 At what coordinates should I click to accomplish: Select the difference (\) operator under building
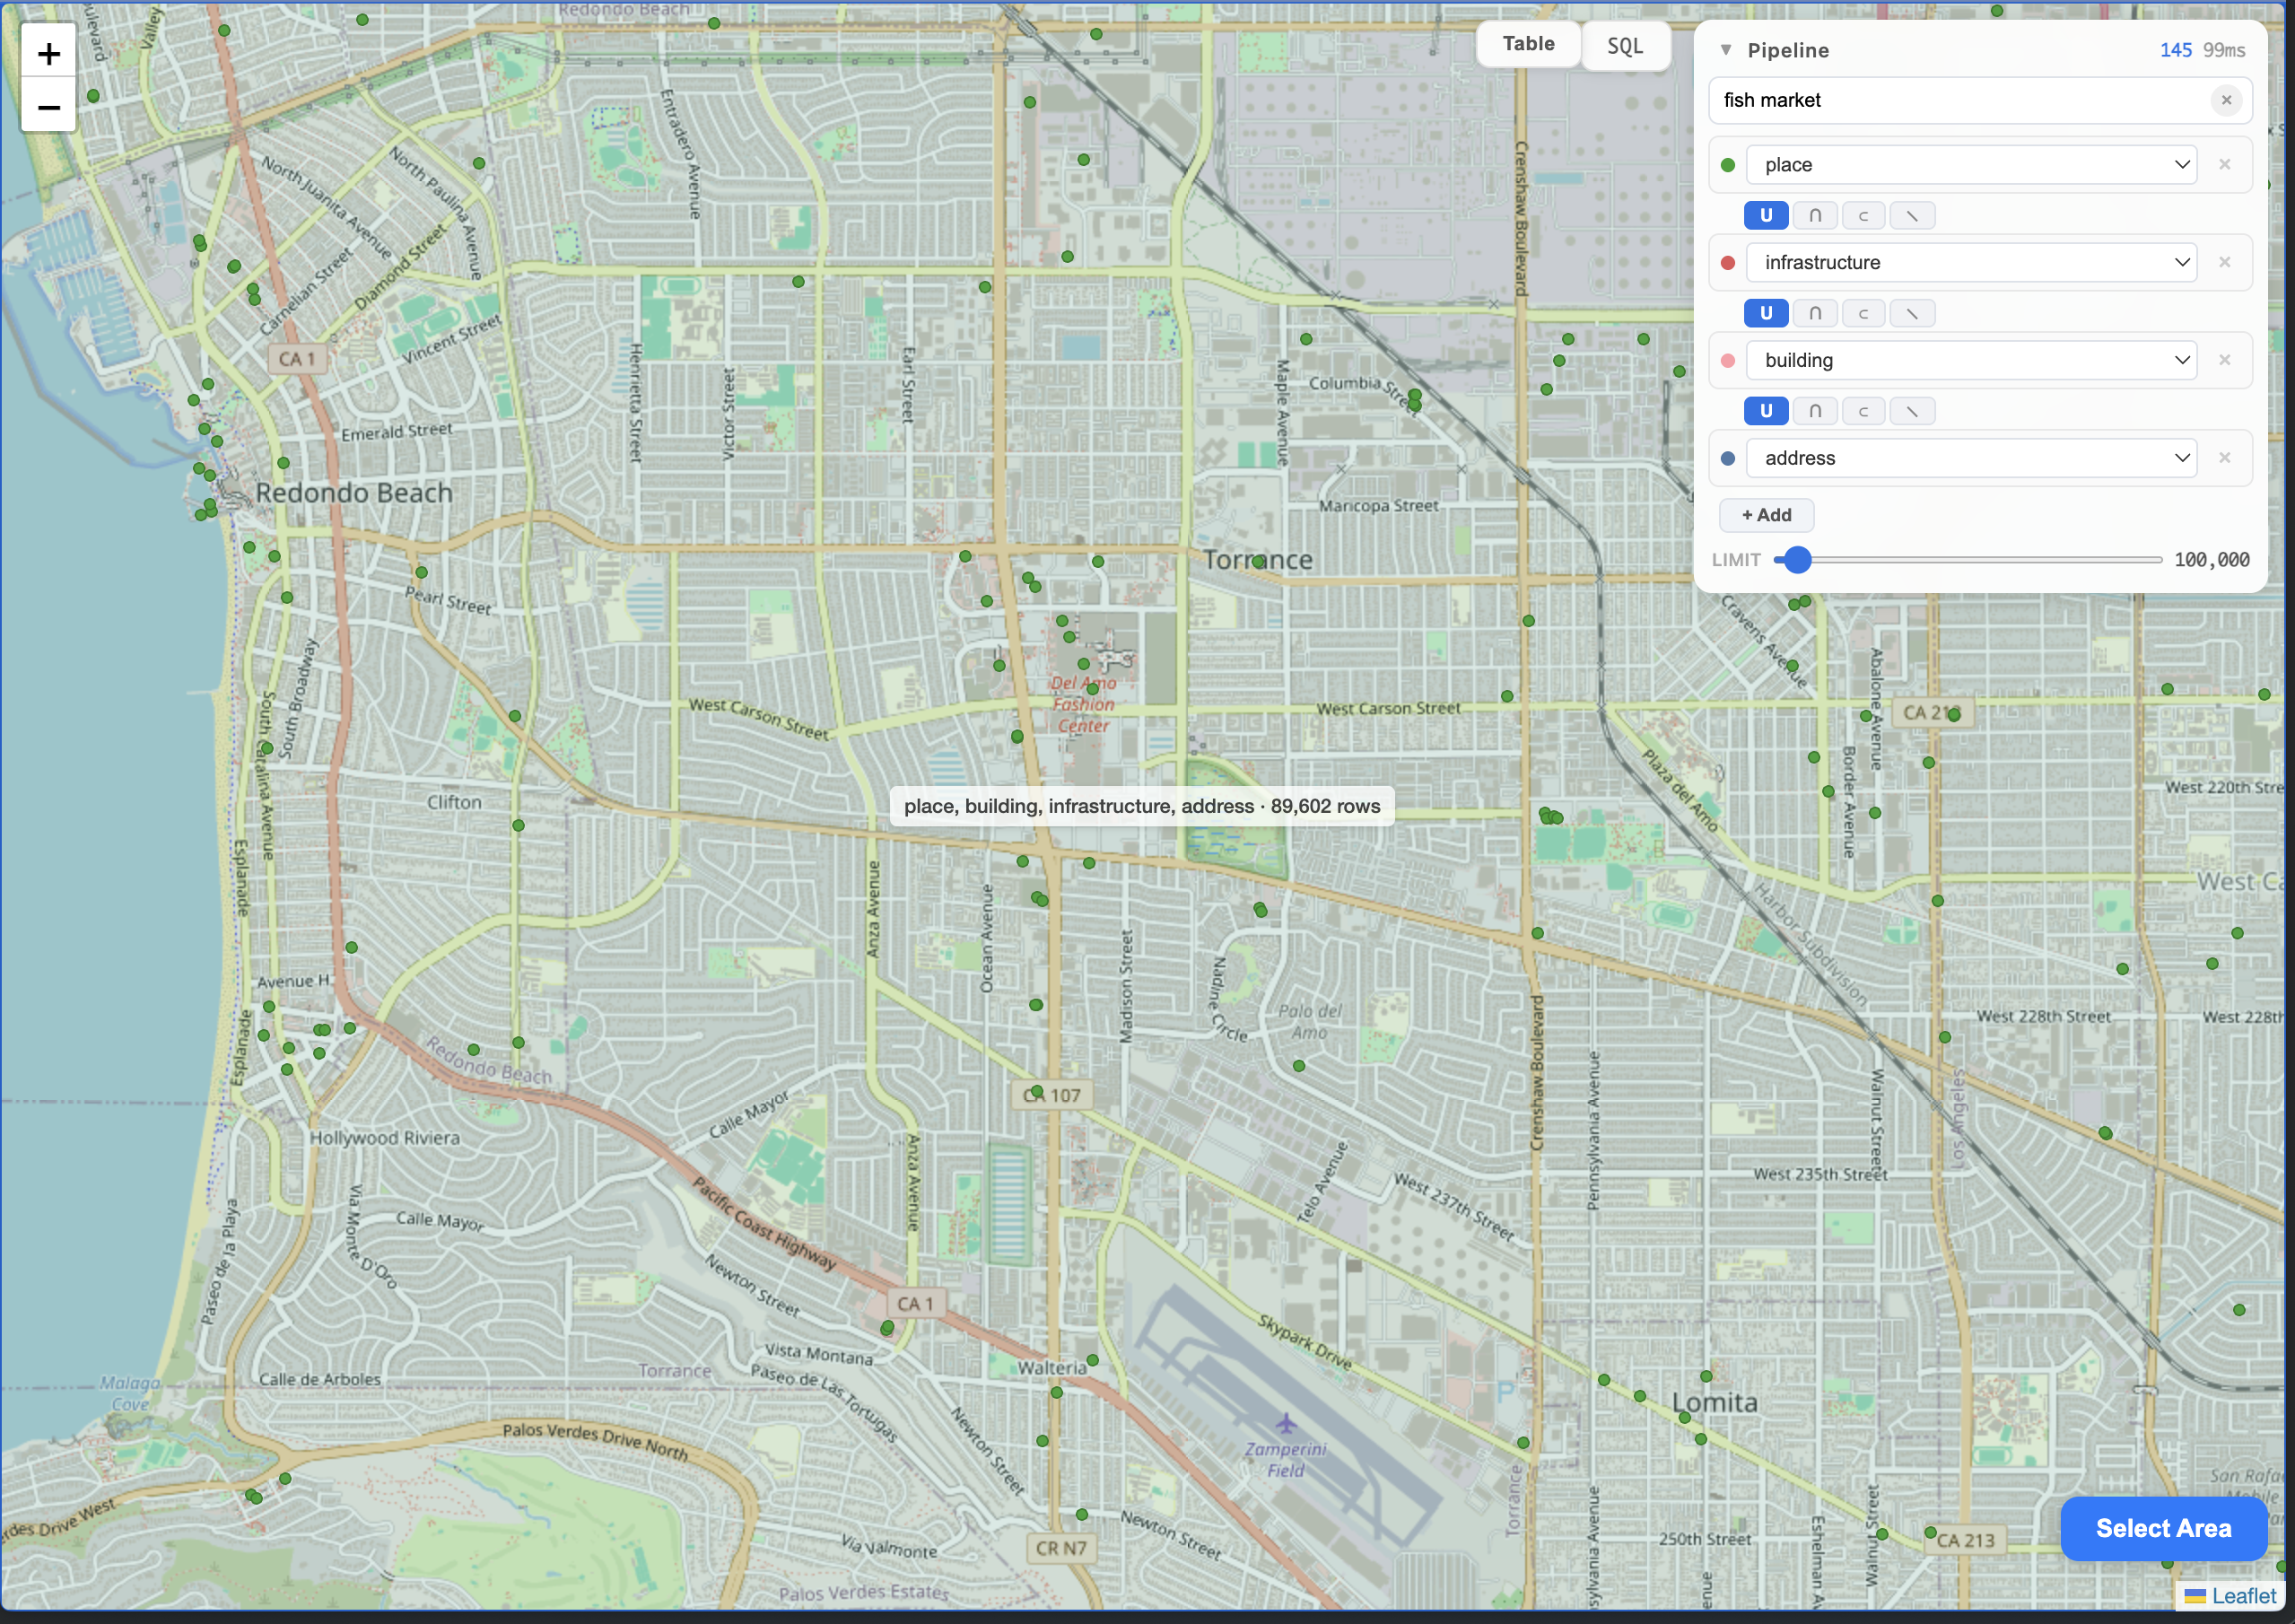point(1912,411)
